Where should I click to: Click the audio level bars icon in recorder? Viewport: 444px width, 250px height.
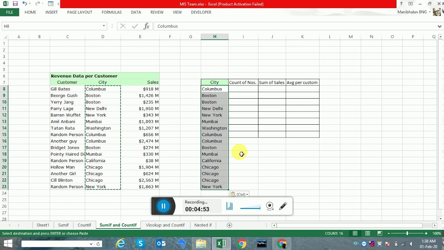coord(230,206)
